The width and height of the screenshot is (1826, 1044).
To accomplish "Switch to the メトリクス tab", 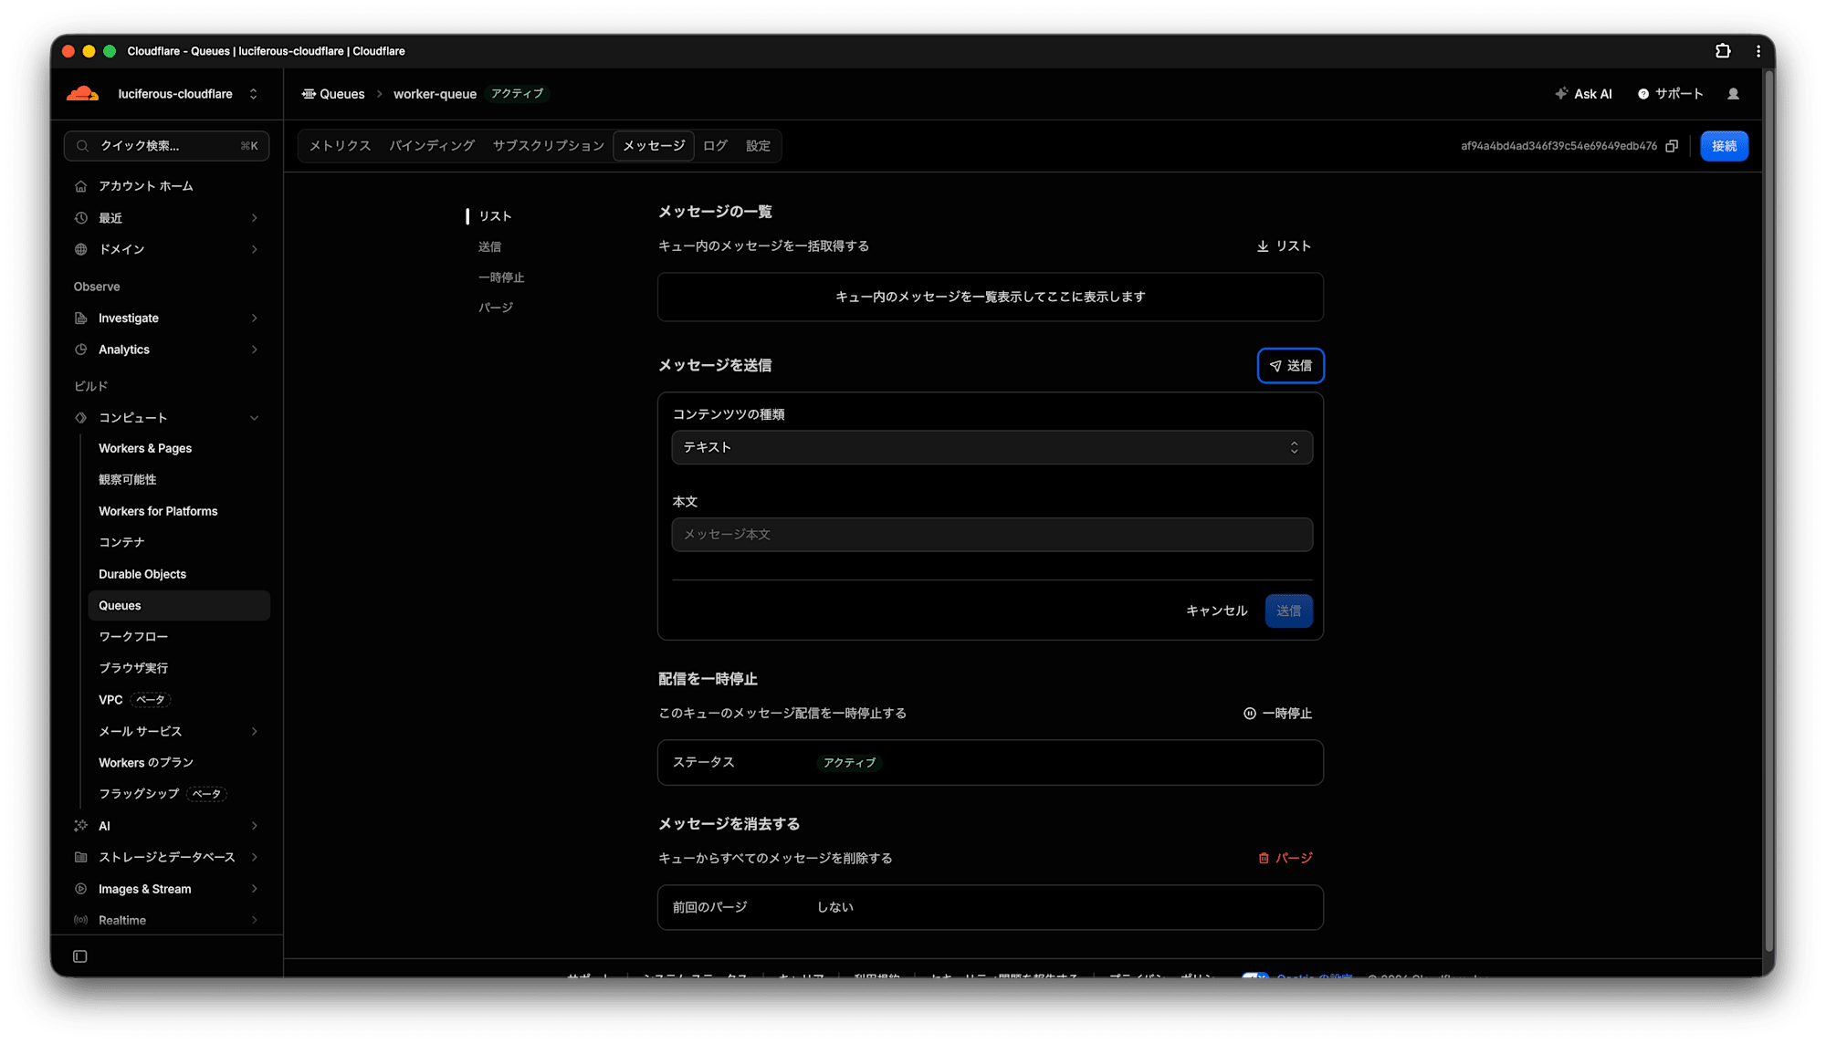I will click(x=340, y=146).
